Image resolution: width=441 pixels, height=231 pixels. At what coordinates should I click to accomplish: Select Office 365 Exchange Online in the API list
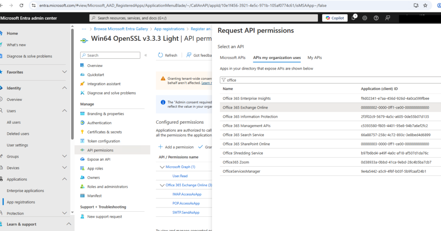(330, 107)
